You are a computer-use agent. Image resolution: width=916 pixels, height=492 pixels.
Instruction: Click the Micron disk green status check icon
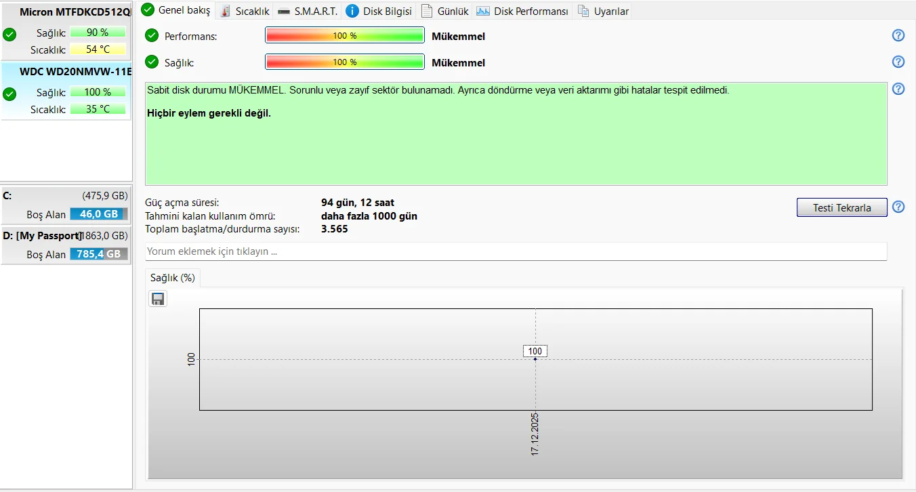coord(9,35)
